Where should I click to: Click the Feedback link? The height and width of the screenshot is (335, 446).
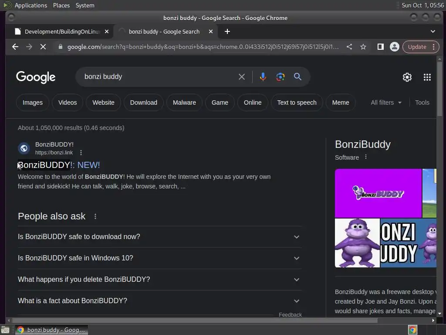click(290, 315)
